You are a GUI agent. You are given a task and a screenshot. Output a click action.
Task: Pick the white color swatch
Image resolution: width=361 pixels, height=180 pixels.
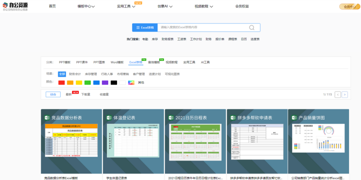click(122, 83)
